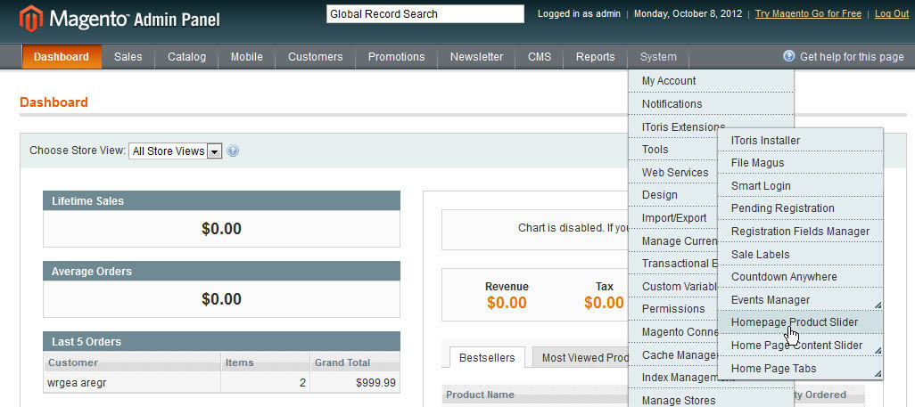Viewport: 915px width, 407px height.
Task: Select Countdown Anywhere submenu item
Action: tap(801, 277)
